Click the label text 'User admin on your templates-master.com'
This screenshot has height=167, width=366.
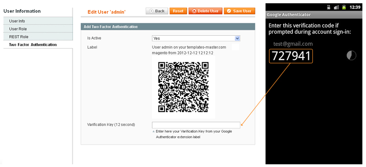click(189, 47)
